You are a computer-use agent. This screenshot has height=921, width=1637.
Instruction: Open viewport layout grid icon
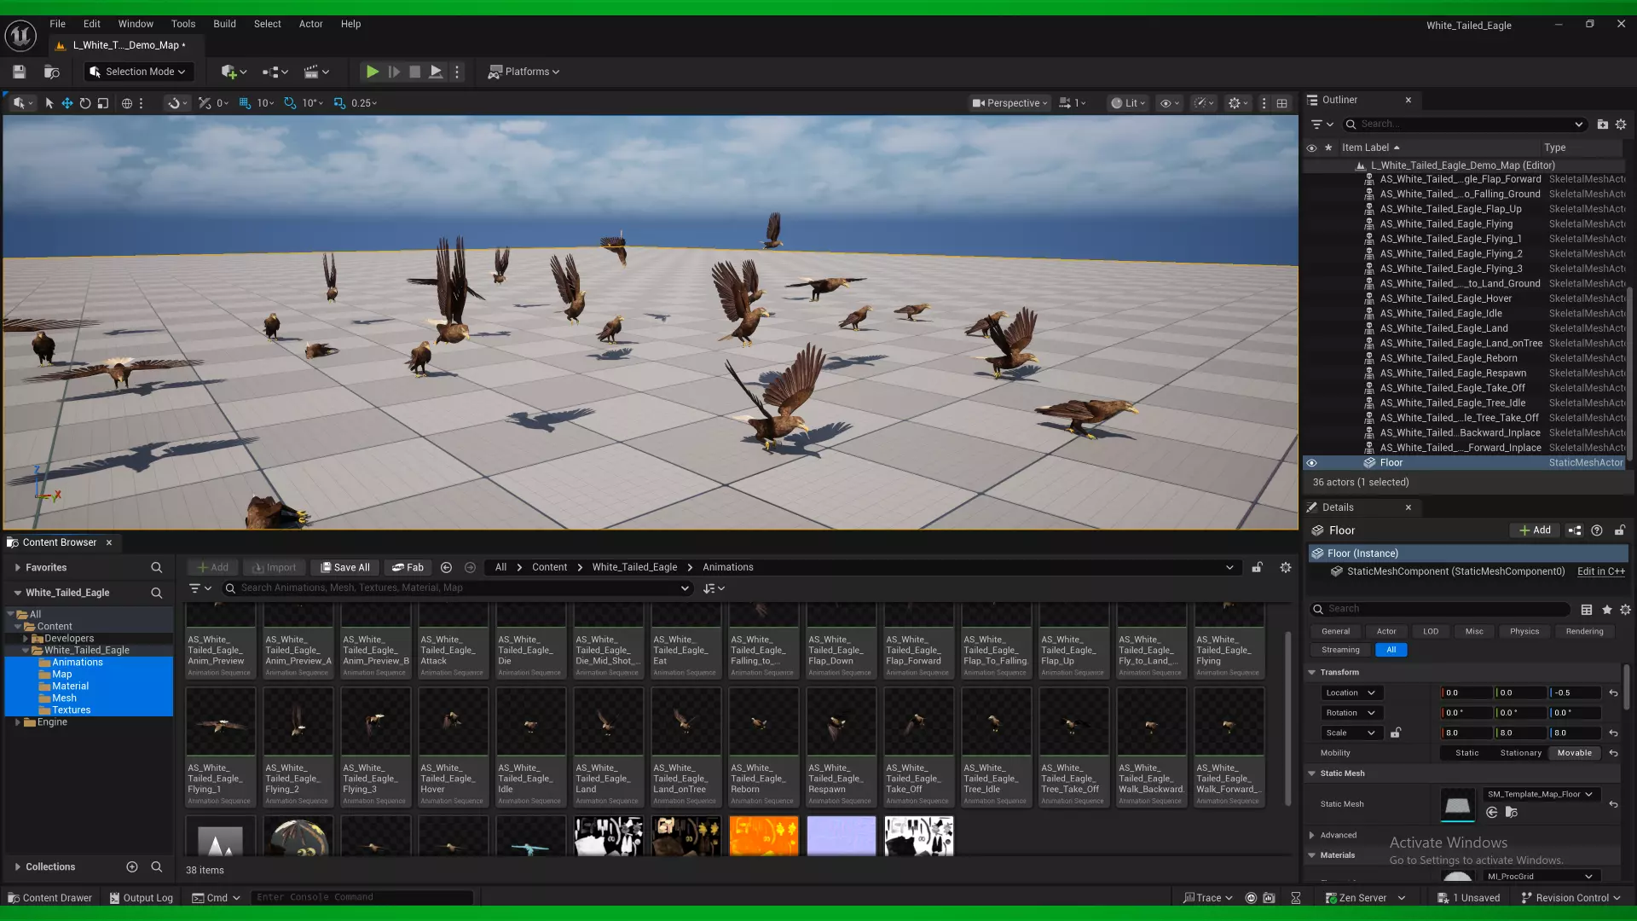tap(1281, 103)
